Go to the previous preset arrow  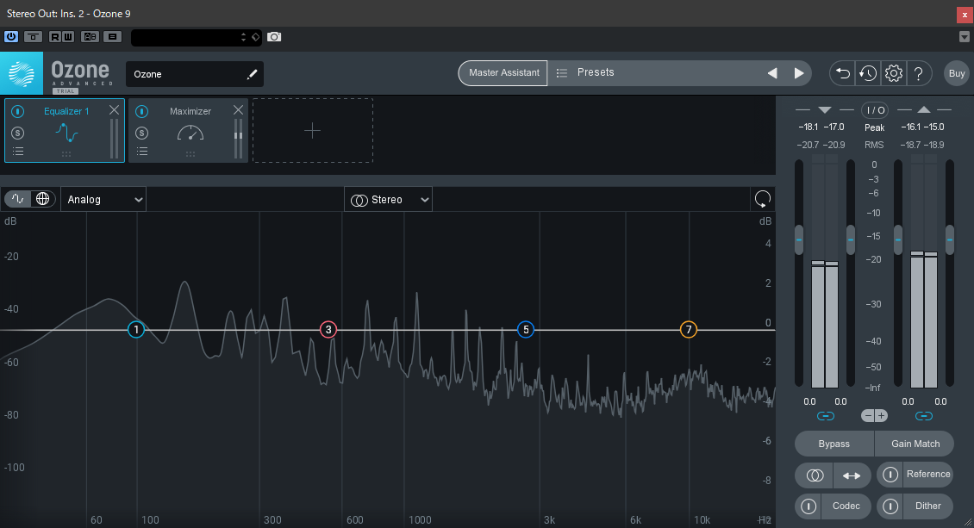[772, 73]
